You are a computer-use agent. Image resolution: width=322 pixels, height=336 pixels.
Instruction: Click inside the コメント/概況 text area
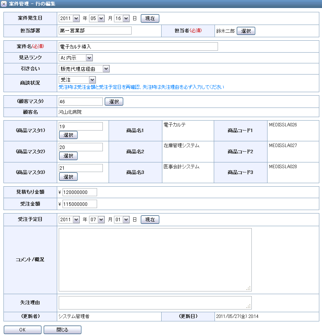tap(155, 260)
